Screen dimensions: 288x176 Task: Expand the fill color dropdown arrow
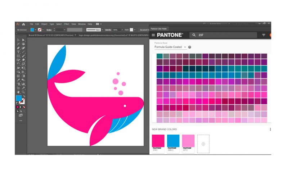pos(35,30)
